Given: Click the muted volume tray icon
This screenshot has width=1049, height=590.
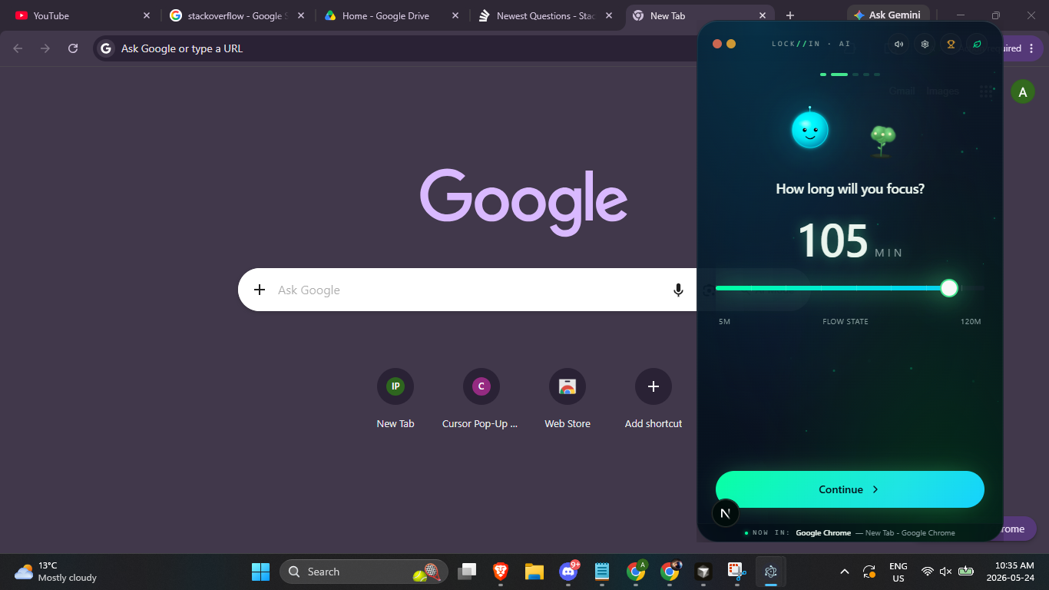Looking at the screenshot, I should (x=946, y=572).
